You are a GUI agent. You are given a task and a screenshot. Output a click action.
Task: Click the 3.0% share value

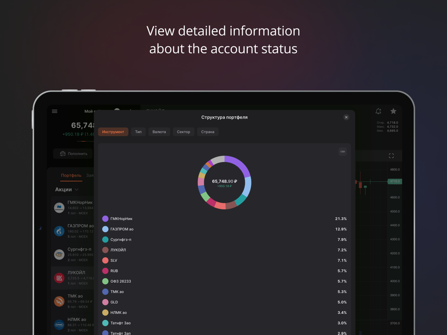pos(342,323)
